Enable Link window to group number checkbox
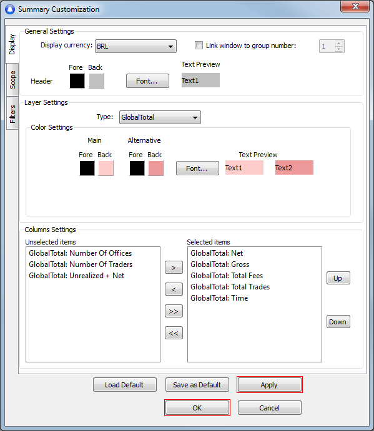This screenshot has width=374, height=431. click(x=199, y=46)
